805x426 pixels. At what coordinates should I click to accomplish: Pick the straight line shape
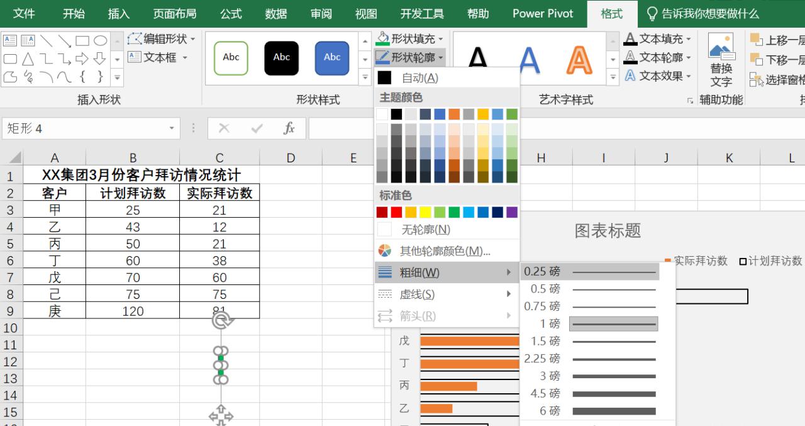[x=46, y=41]
